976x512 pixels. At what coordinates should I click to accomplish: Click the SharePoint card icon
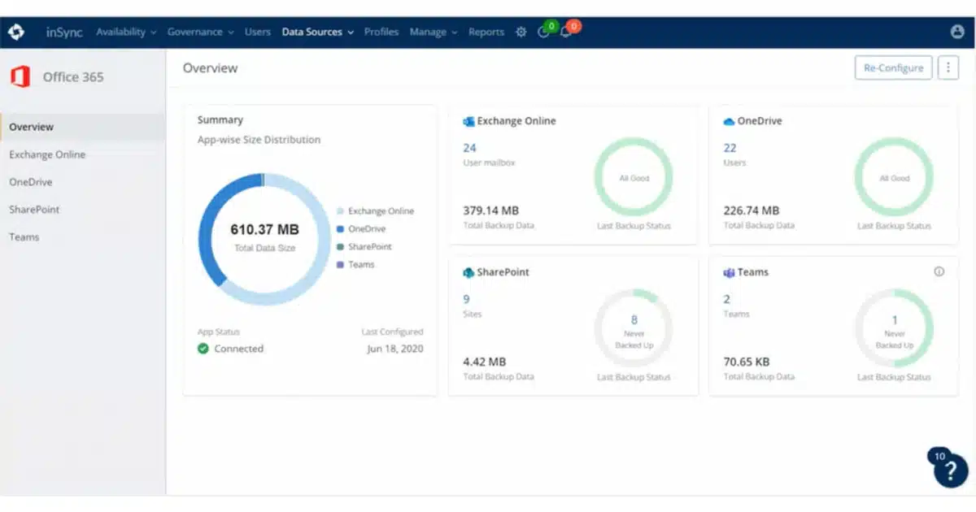(468, 272)
